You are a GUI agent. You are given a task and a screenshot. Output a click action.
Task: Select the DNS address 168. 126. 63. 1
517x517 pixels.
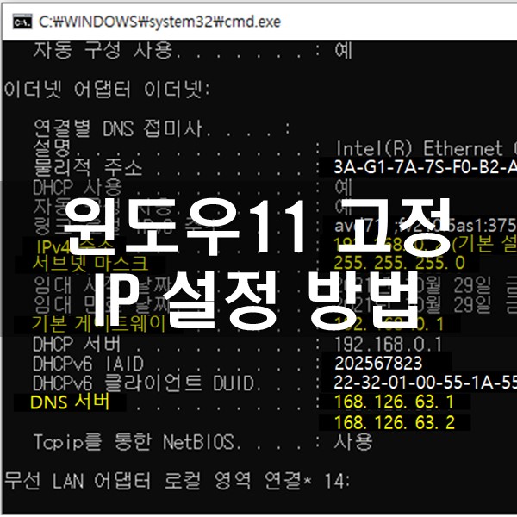pyautogui.click(x=395, y=402)
